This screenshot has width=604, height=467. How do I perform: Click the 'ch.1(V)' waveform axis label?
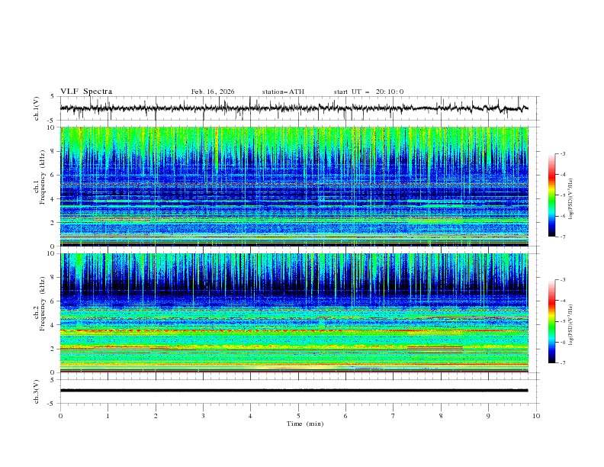click(x=37, y=108)
